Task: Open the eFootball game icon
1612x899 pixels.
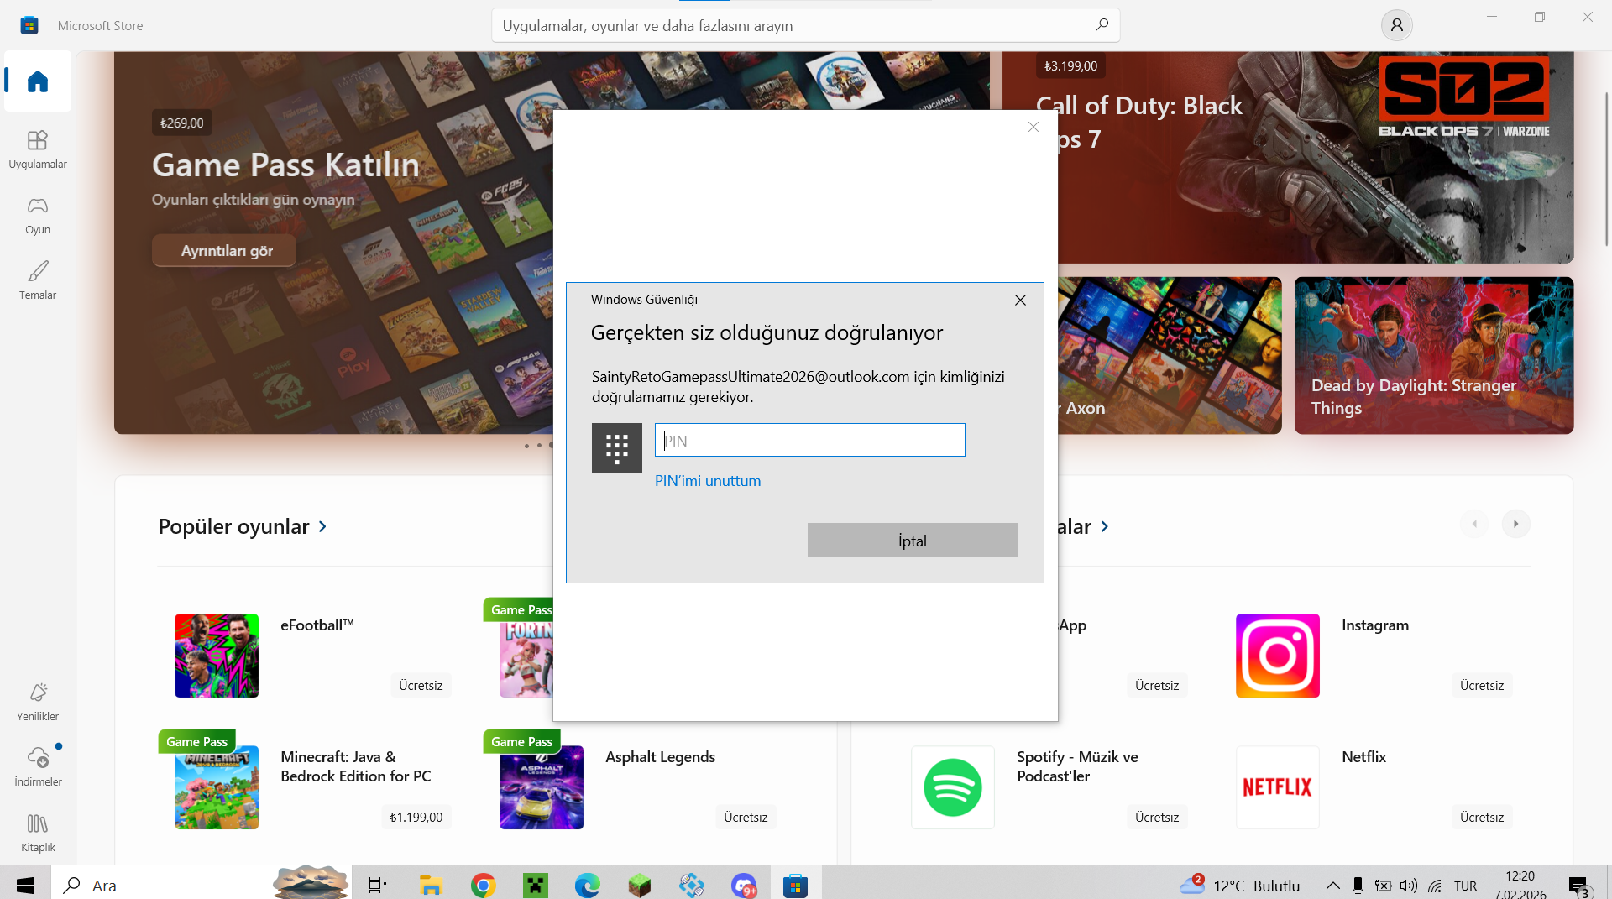Action: pyautogui.click(x=217, y=656)
